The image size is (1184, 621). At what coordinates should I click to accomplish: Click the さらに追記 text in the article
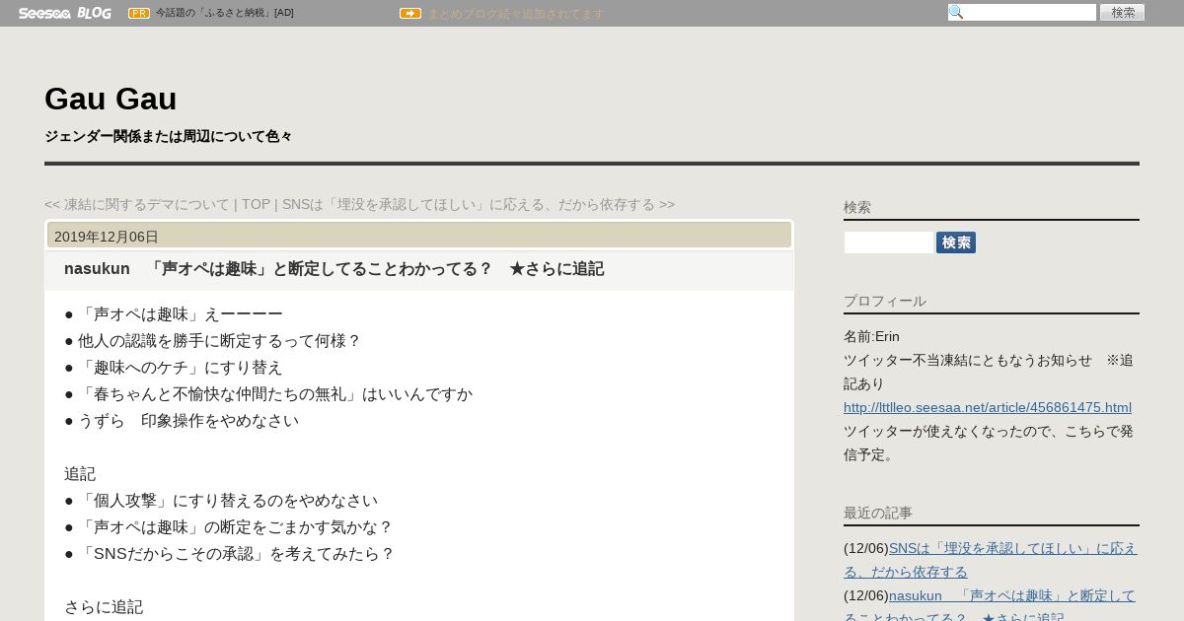[104, 607]
